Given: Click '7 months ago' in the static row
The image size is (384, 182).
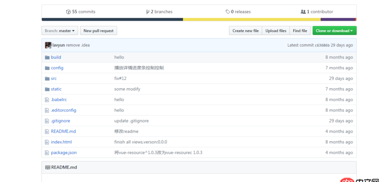Looking at the screenshot, I should click(339, 89).
